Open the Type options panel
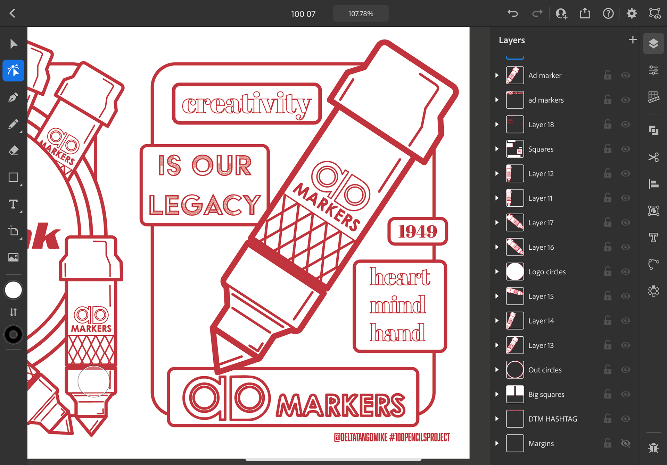Viewport: 667px width, 465px height. 653,238
